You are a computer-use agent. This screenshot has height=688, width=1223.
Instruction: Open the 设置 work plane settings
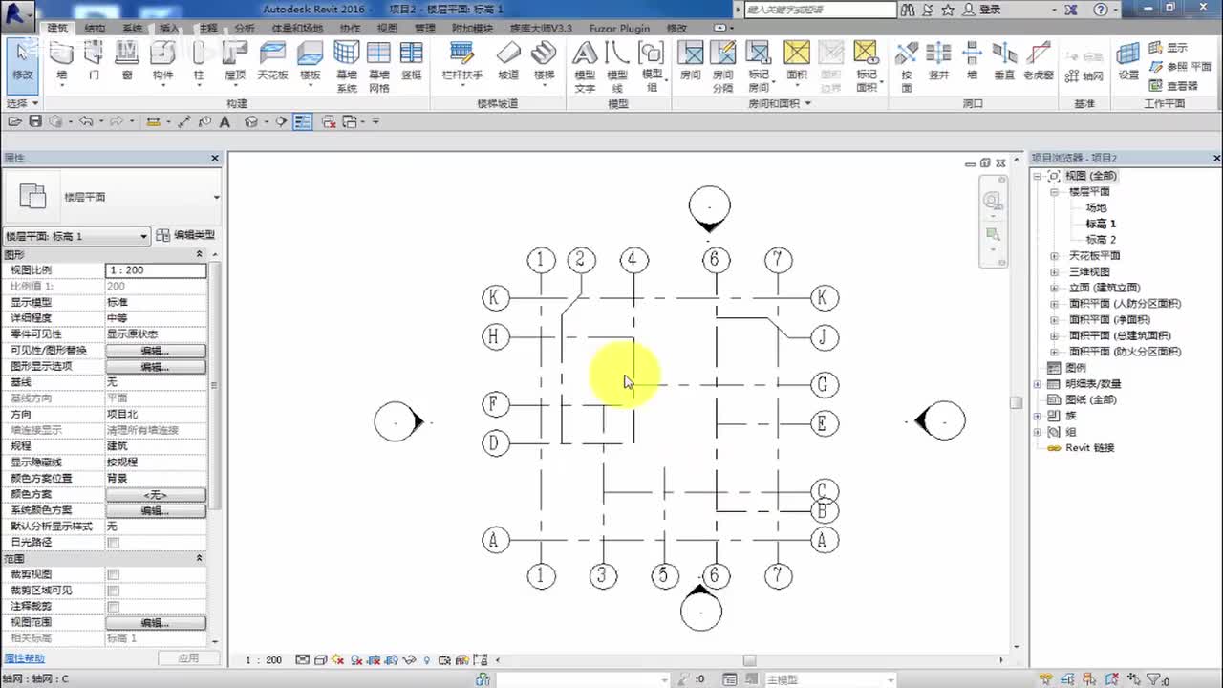1128,60
